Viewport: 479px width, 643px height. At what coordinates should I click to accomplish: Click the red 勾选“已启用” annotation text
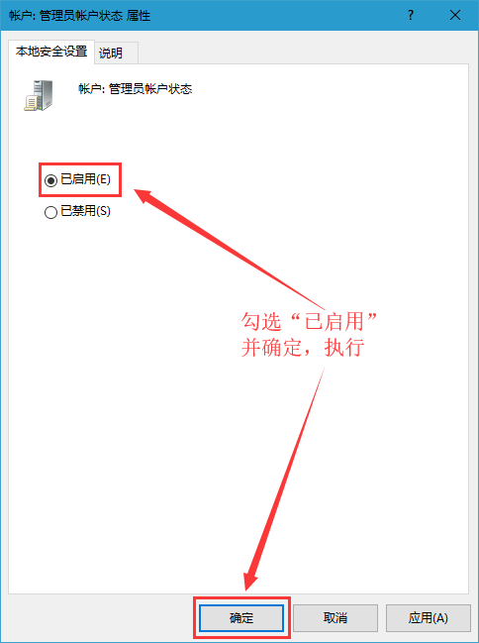coord(310,321)
